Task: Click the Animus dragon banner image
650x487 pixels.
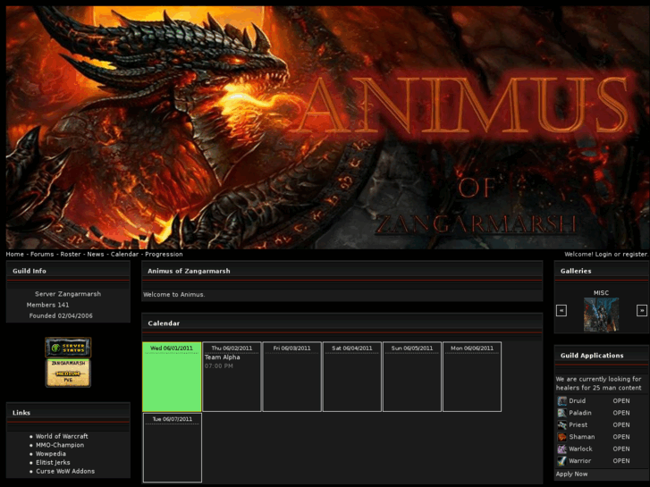Action: [x=327, y=126]
